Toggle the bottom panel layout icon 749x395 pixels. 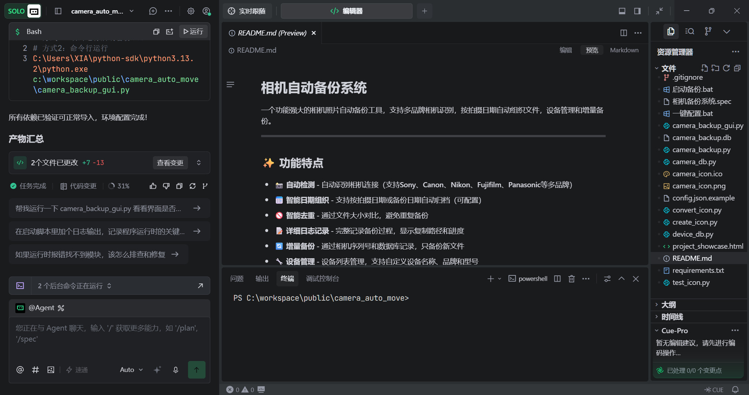[622, 11]
